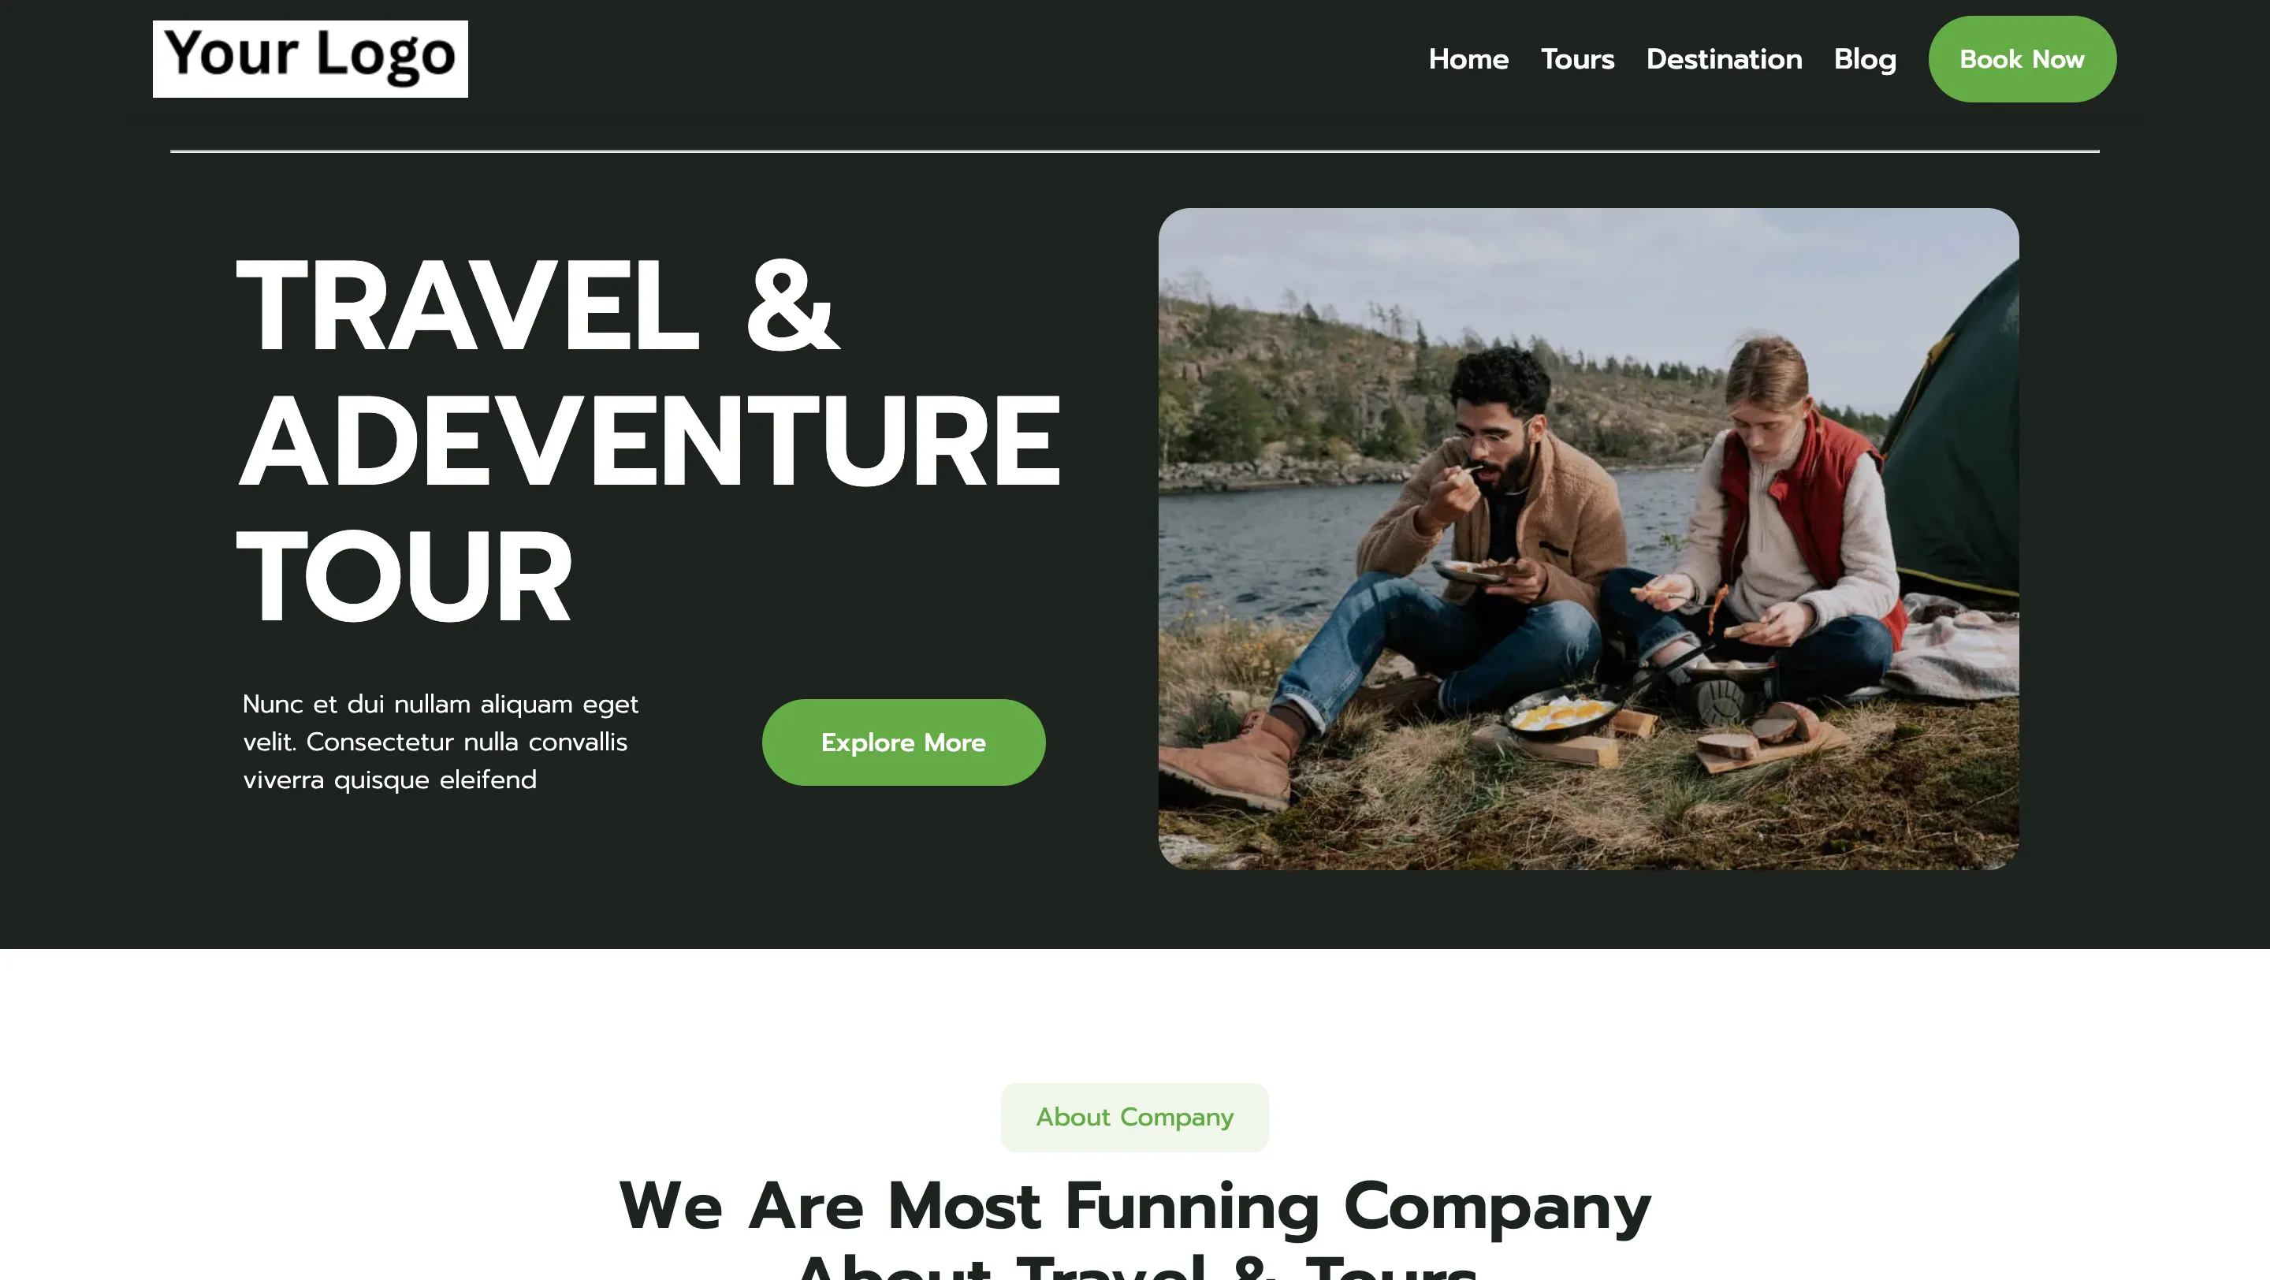Click the TRAVEL & heading line

(538, 305)
